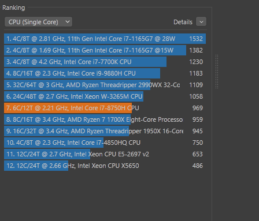Select the AMD Ryzen 7 1700X row
This screenshot has height=221, width=259.
click(x=105, y=119)
